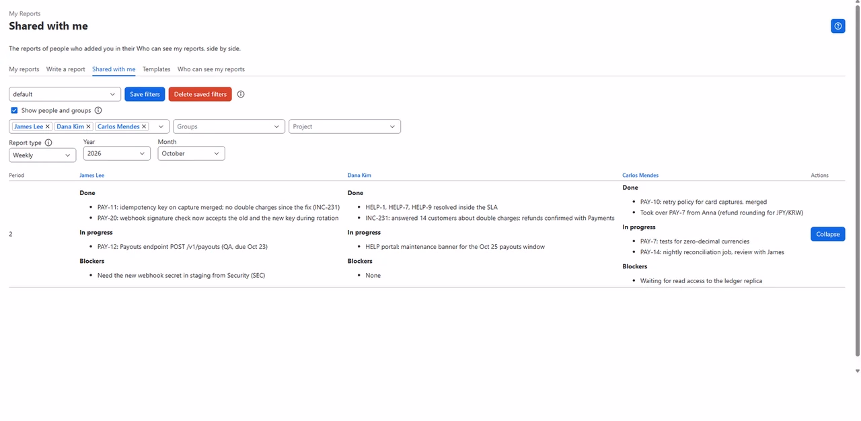Open the Weekly report type dropdown

(x=42, y=155)
